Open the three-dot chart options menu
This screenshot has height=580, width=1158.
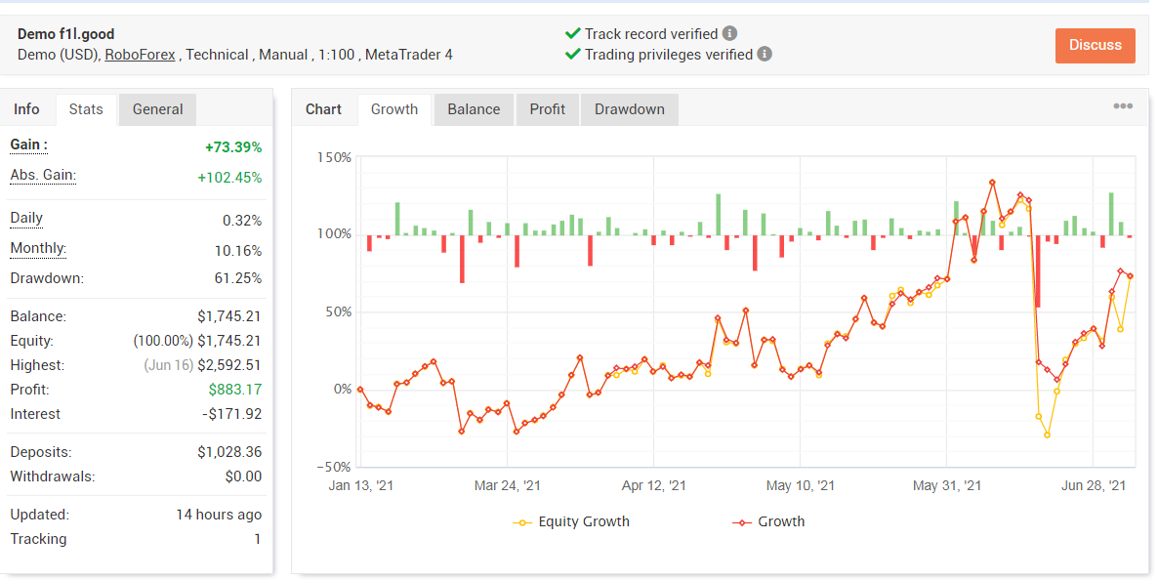1123,106
